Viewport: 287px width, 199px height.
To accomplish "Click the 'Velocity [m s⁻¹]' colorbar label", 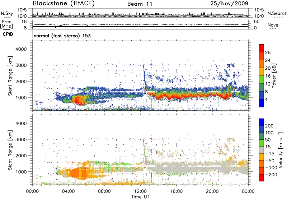I will point(281,150).
